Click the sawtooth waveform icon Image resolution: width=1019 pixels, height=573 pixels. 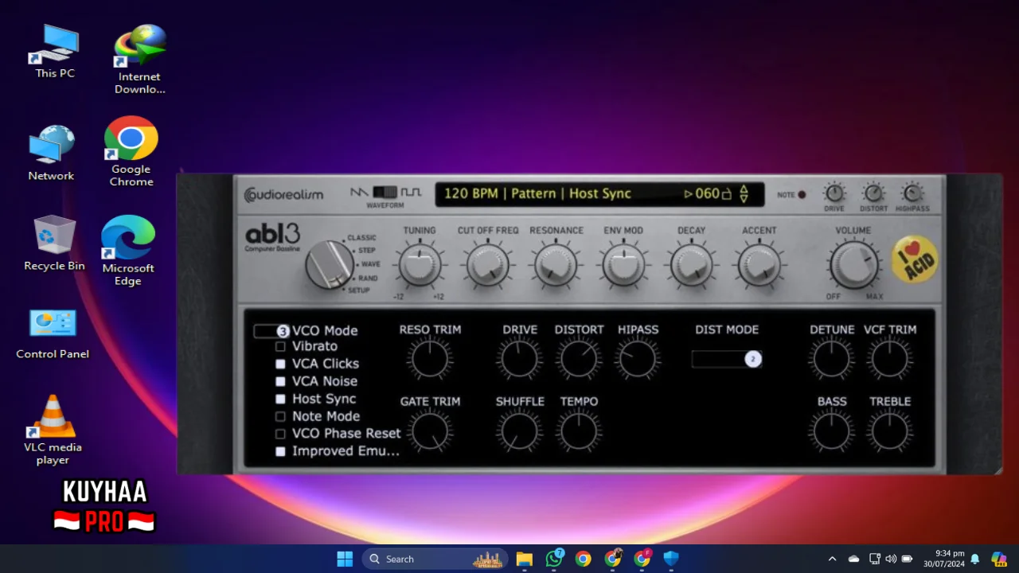(x=359, y=193)
